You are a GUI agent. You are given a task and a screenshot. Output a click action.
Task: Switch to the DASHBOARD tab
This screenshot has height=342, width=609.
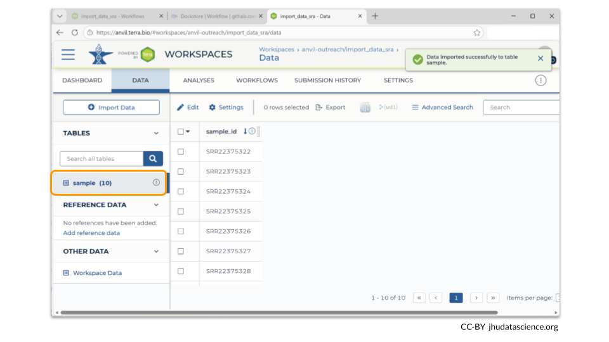click(82, 80)
